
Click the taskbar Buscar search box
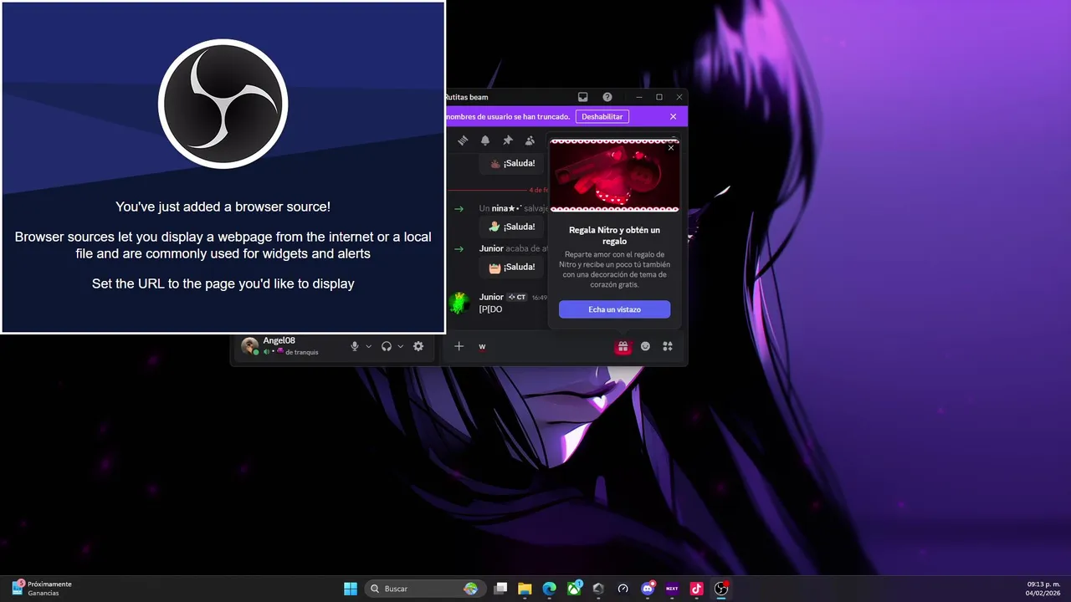click(427, 589)
